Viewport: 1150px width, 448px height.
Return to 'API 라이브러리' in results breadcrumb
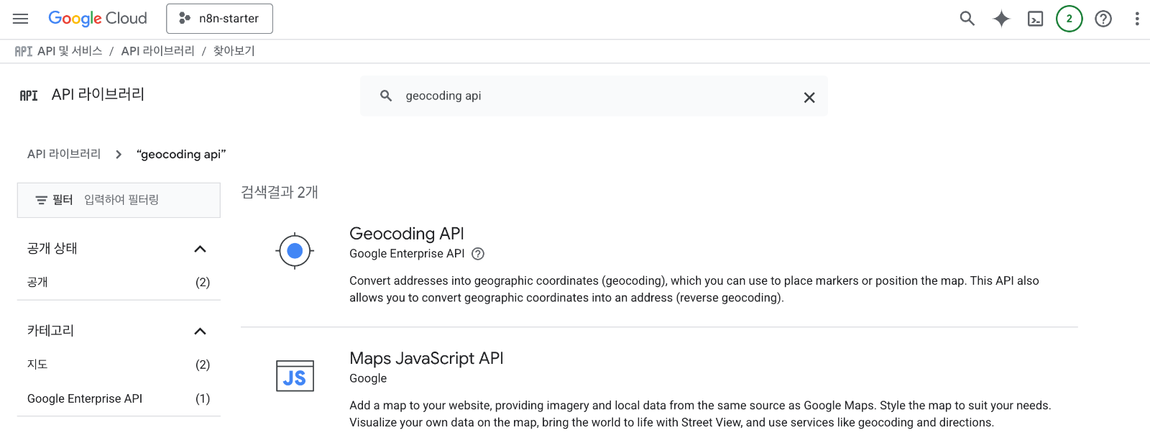(x=64, y=154)
